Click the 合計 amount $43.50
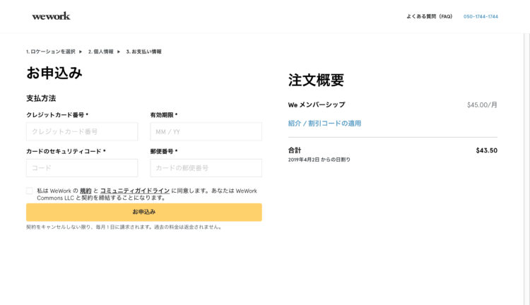 point(486,150)
